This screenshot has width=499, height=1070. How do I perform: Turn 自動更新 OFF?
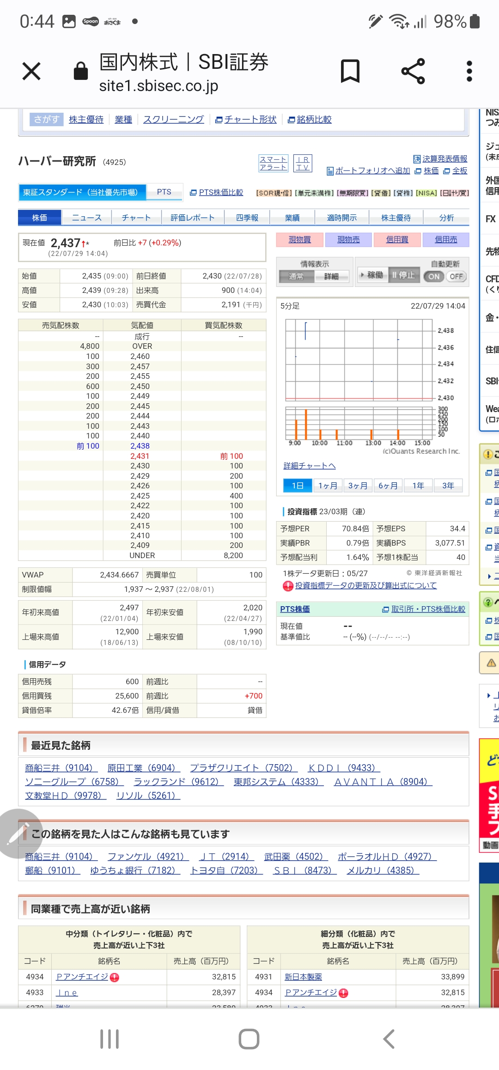pos(456,276)
